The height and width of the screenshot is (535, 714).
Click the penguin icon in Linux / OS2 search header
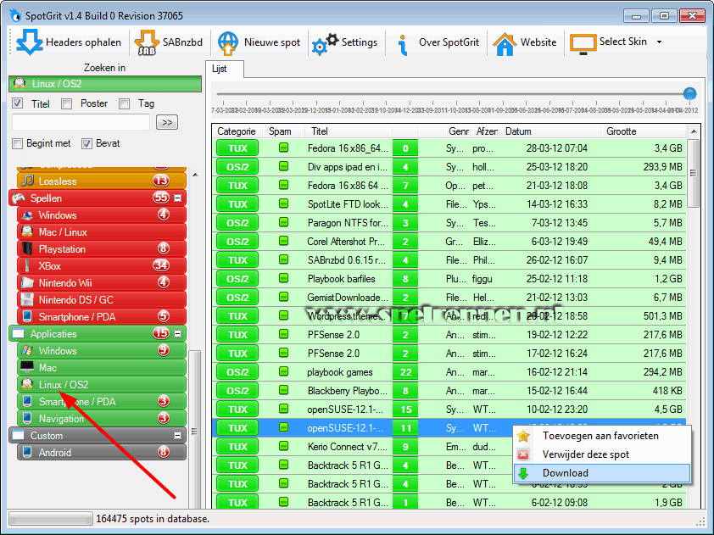click(20, 84)
